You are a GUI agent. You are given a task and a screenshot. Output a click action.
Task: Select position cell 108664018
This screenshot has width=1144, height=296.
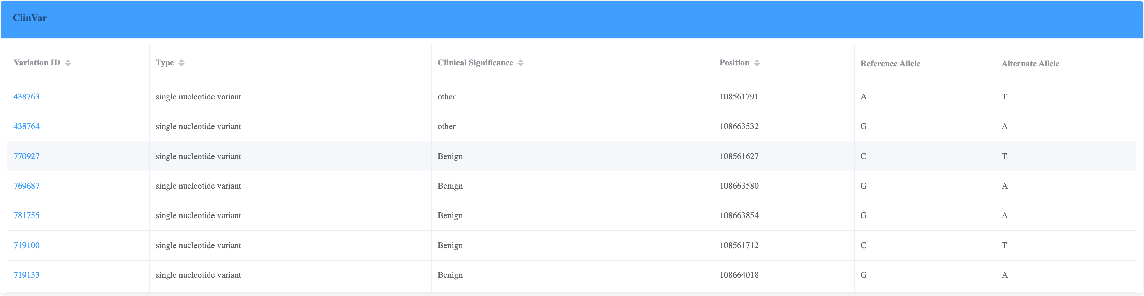(x=739, y=275)
